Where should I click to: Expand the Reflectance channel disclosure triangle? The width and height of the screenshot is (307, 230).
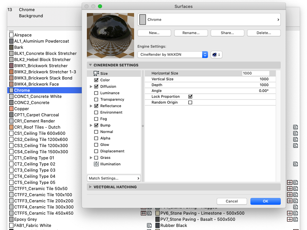[91, 106]
